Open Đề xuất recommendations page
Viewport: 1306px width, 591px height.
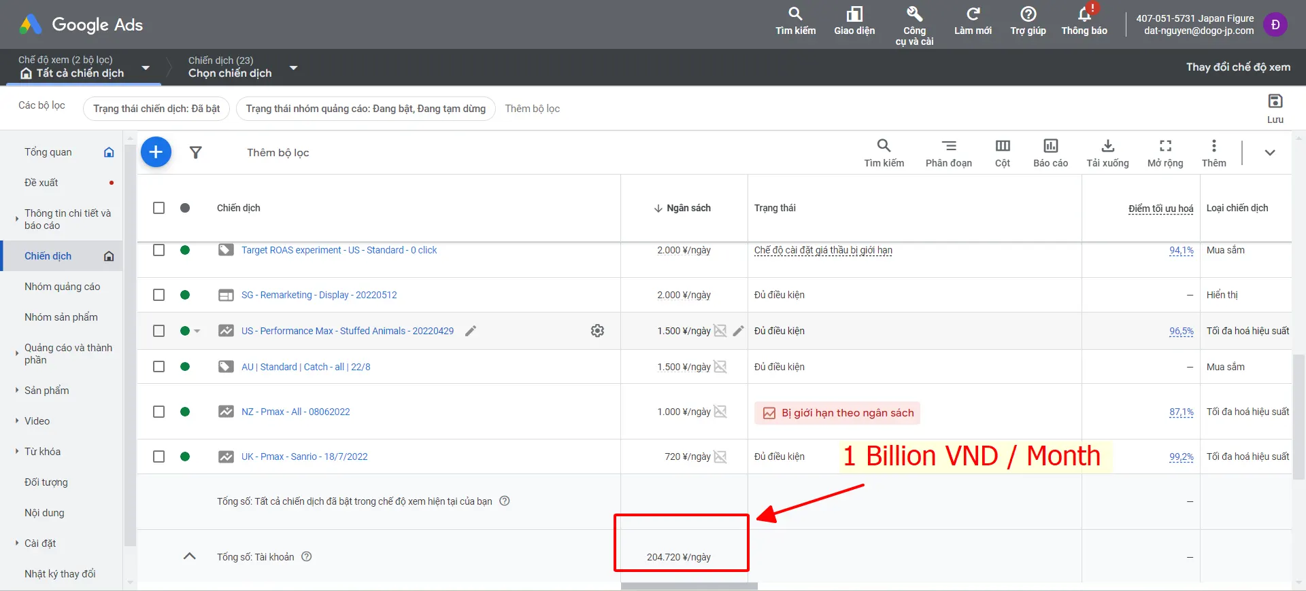tap(41, 183)
